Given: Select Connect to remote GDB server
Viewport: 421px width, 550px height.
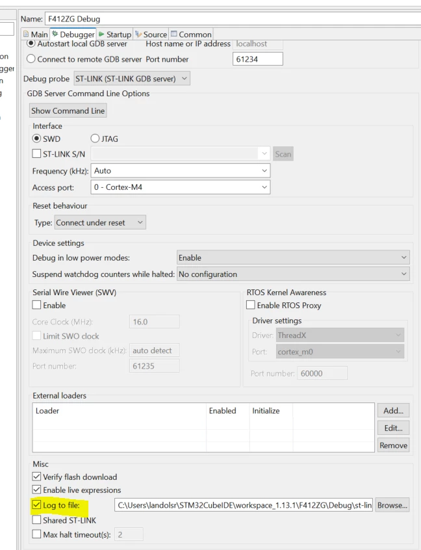Looking at the screenshot, I should (x=31, y=59).
